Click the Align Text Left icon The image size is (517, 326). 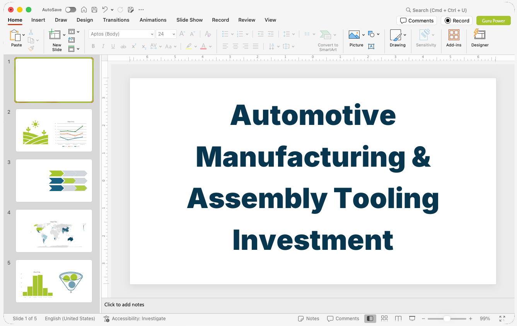(x=225, y=46)
